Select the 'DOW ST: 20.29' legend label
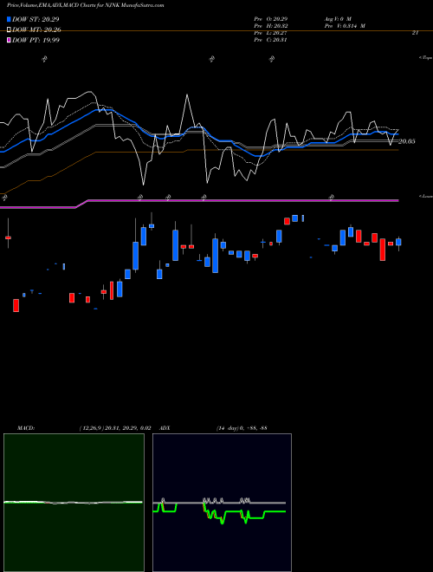 (36, 19)
